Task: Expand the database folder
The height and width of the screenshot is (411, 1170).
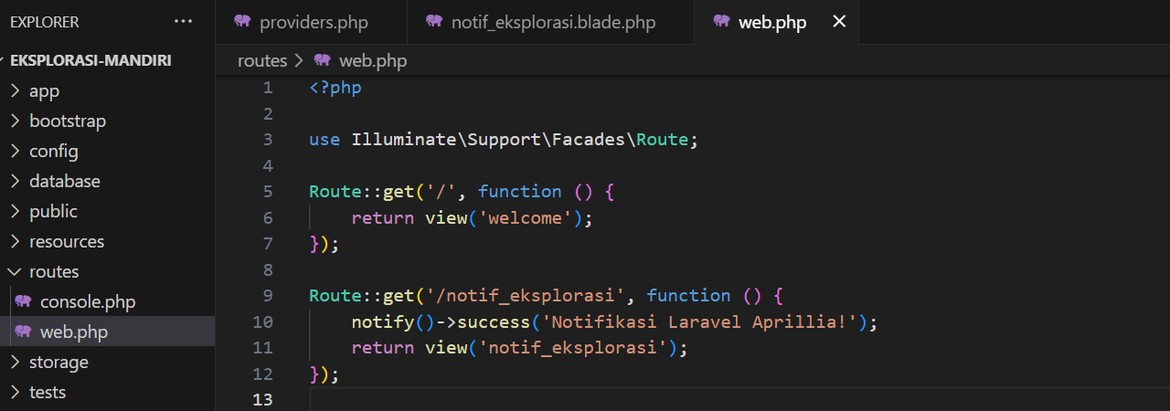Action: pos(64,181)
